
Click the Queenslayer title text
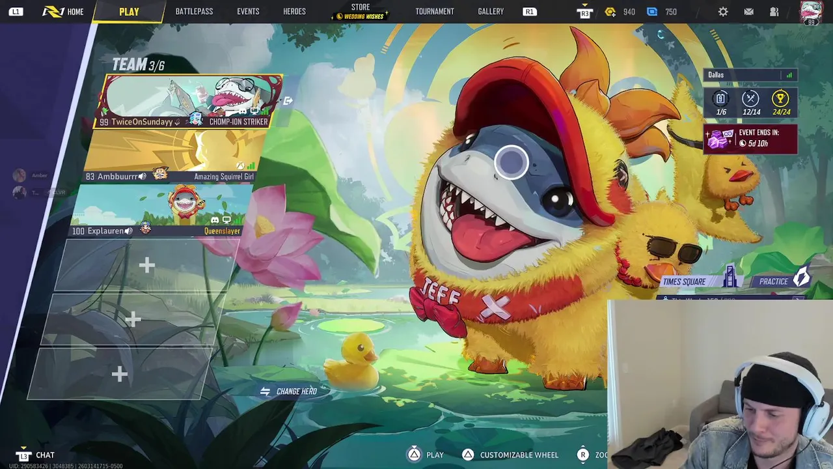pyautogui.click(x=222, y=231)
